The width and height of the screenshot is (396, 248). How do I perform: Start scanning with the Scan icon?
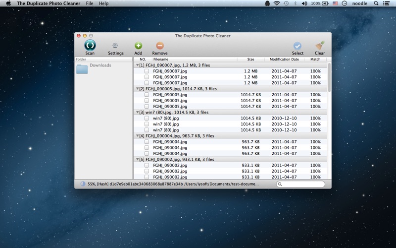pyautogui.click(x=90, y=45)
